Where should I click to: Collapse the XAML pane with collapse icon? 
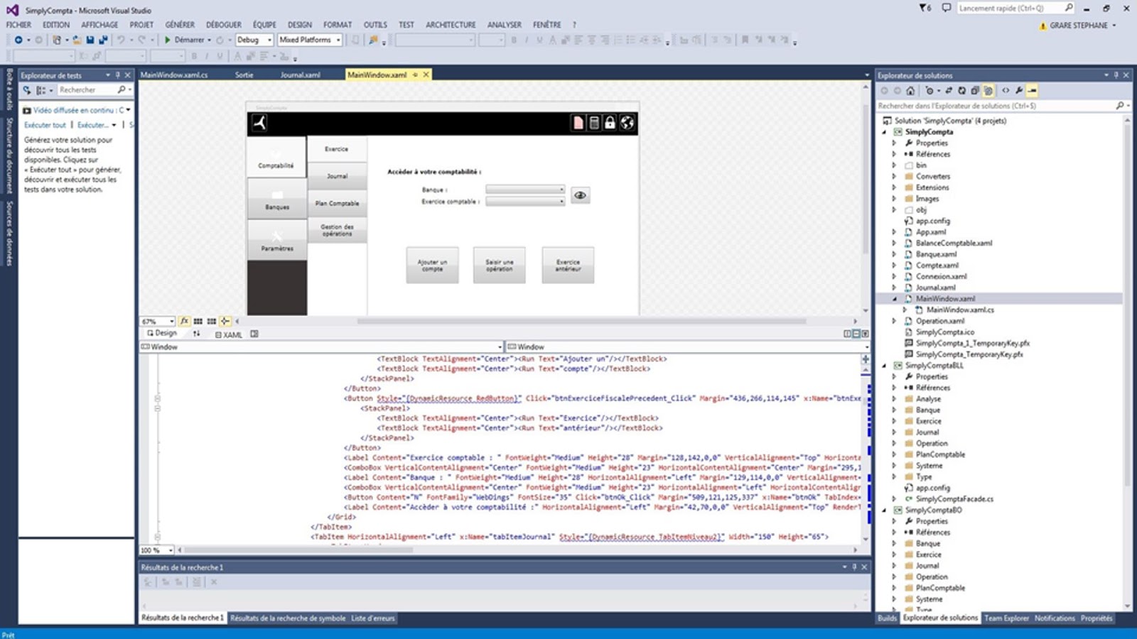tap(865, 334)
